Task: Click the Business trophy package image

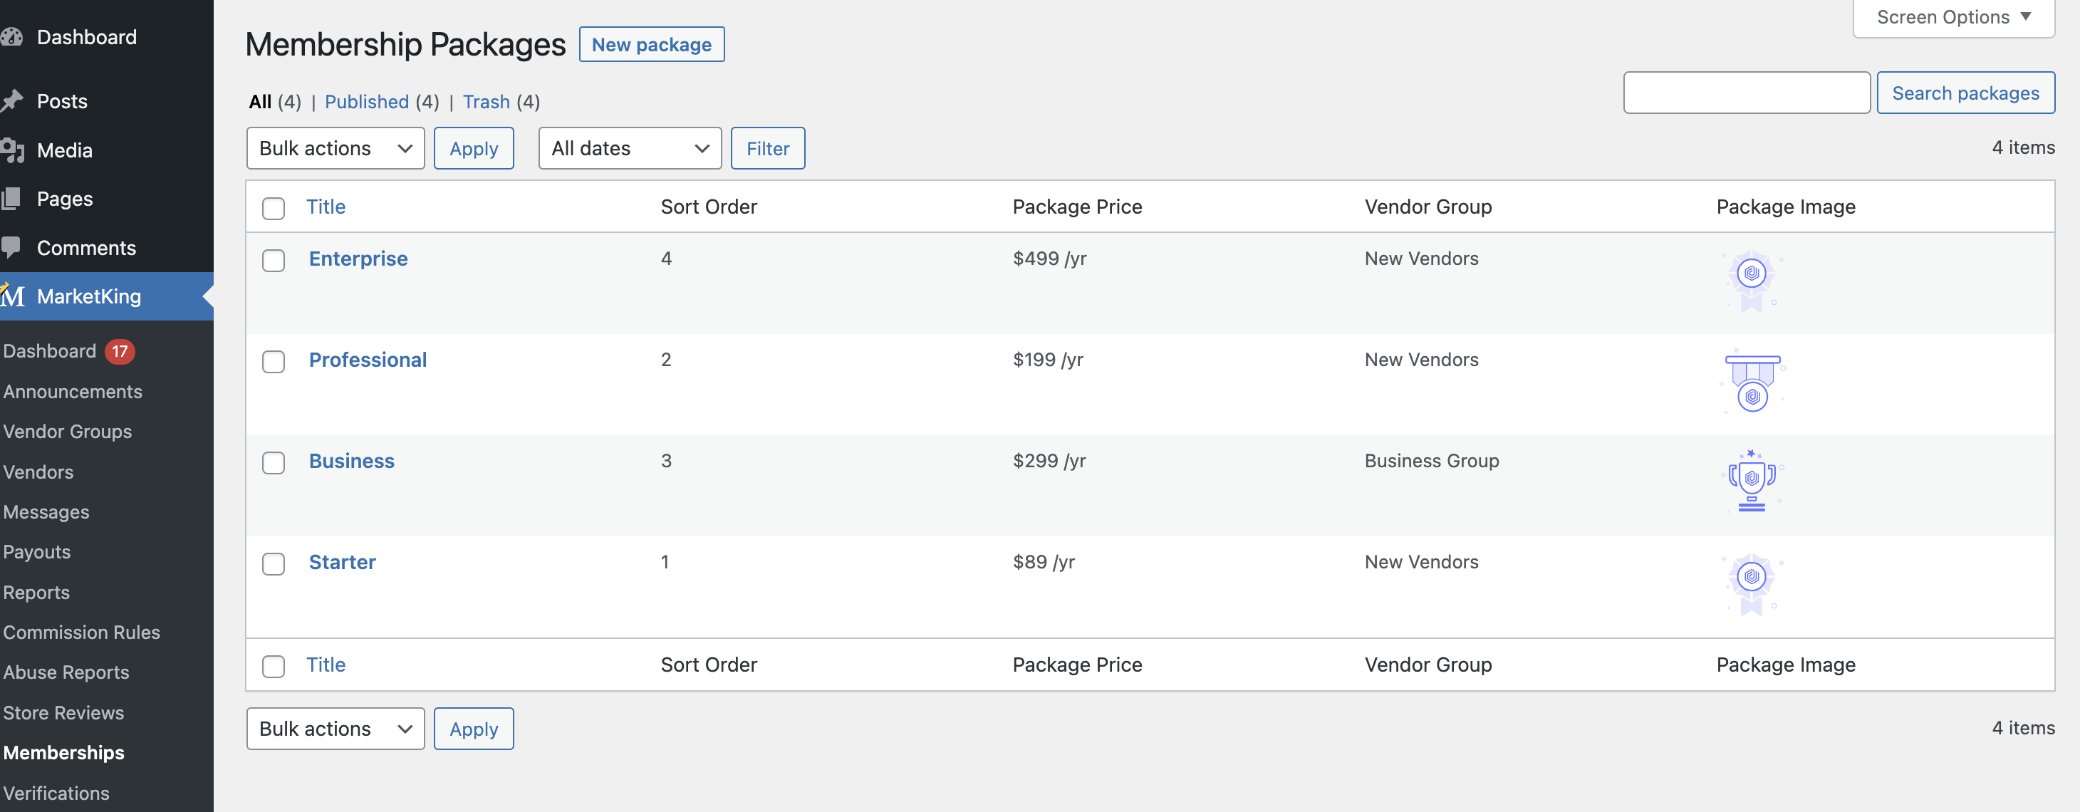Action: pyautogui.click(x=1751, y=480)
